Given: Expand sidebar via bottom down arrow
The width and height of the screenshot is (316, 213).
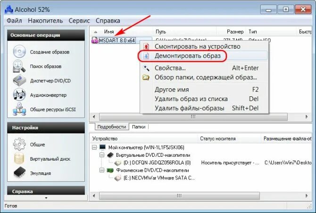Looking at the screenshot, I should 46,198.
